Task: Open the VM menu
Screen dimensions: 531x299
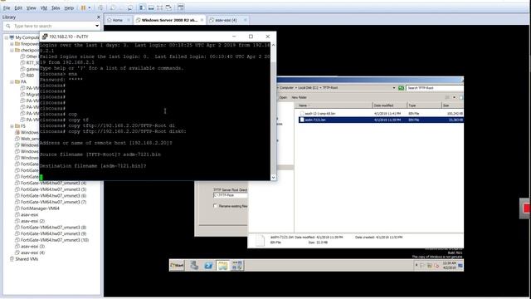Action: pyautogui.click(x=44, y=7)
